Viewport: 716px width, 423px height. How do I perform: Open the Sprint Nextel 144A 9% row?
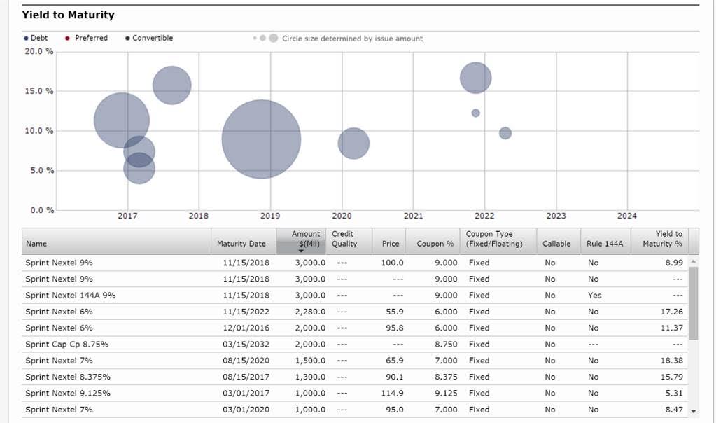click(70, 296)
